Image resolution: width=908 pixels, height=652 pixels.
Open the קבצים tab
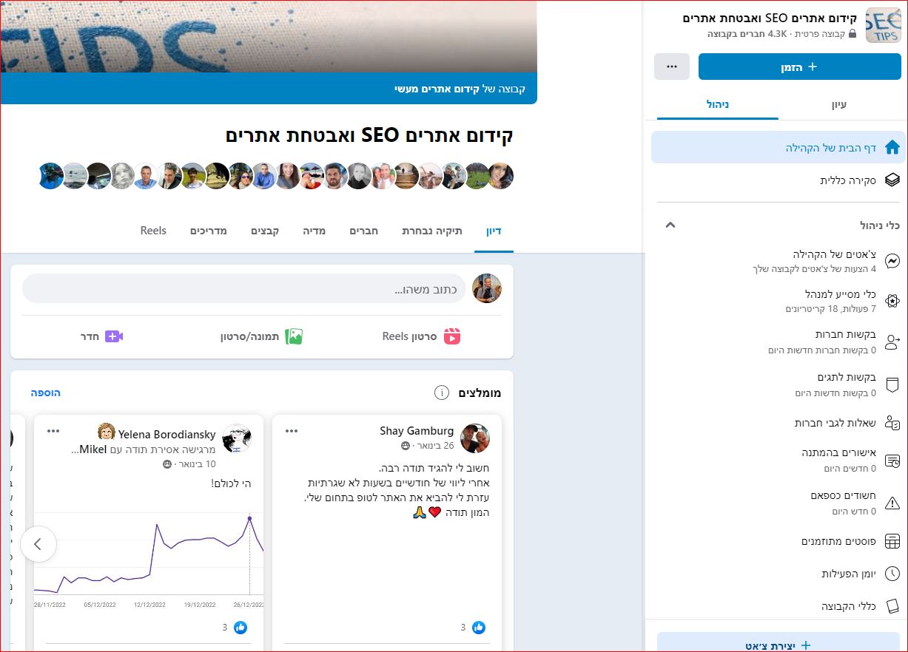pyautogui.click(x=265, y=231)
